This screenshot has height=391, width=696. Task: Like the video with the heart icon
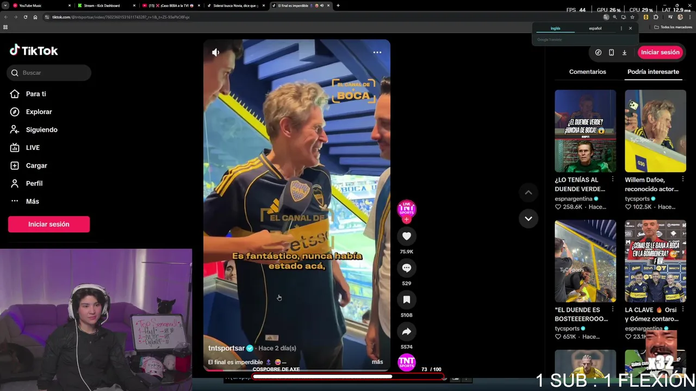406,236
